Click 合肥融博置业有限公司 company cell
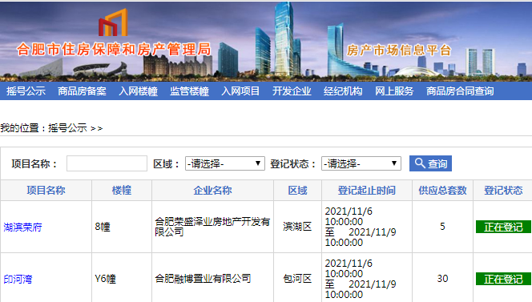The height and width of the screenshot is (302, 532). pyautogui.click(x=213, y=279)
